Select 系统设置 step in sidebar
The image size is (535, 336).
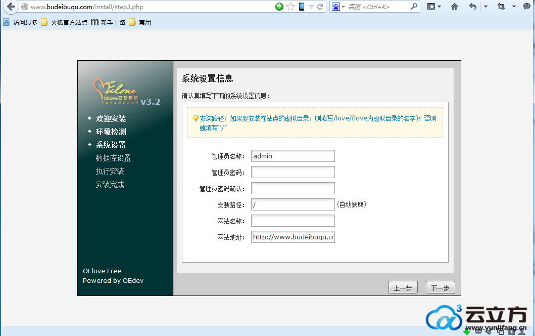coord(111,145)
